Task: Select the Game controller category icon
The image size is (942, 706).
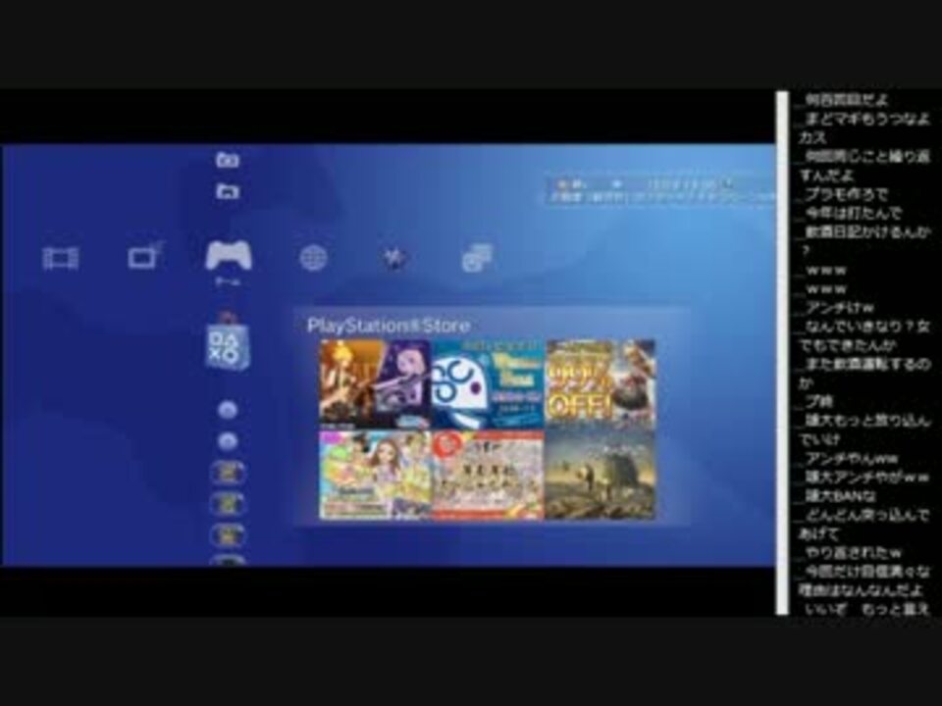Action: (x=229, y=255)
